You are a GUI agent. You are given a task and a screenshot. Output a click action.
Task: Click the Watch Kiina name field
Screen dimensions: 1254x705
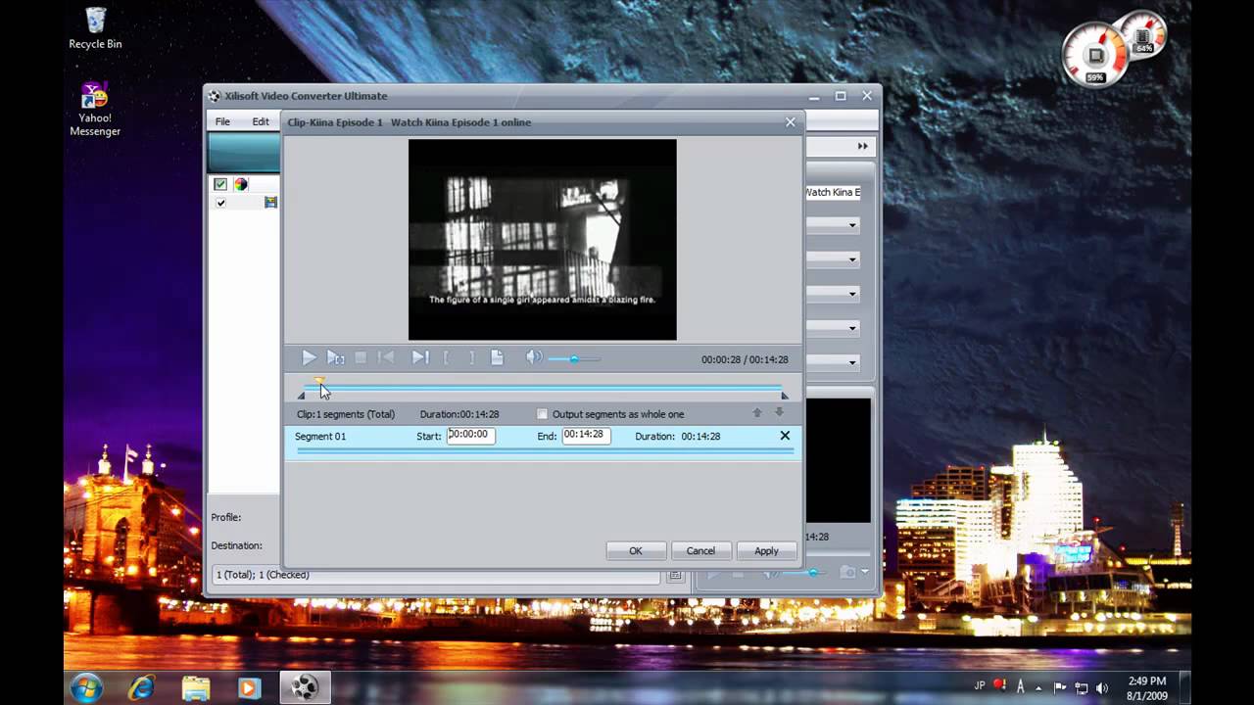[x=833, y=192]
